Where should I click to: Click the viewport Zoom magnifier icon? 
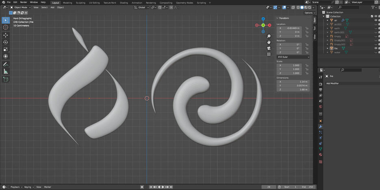coord(269,36)
